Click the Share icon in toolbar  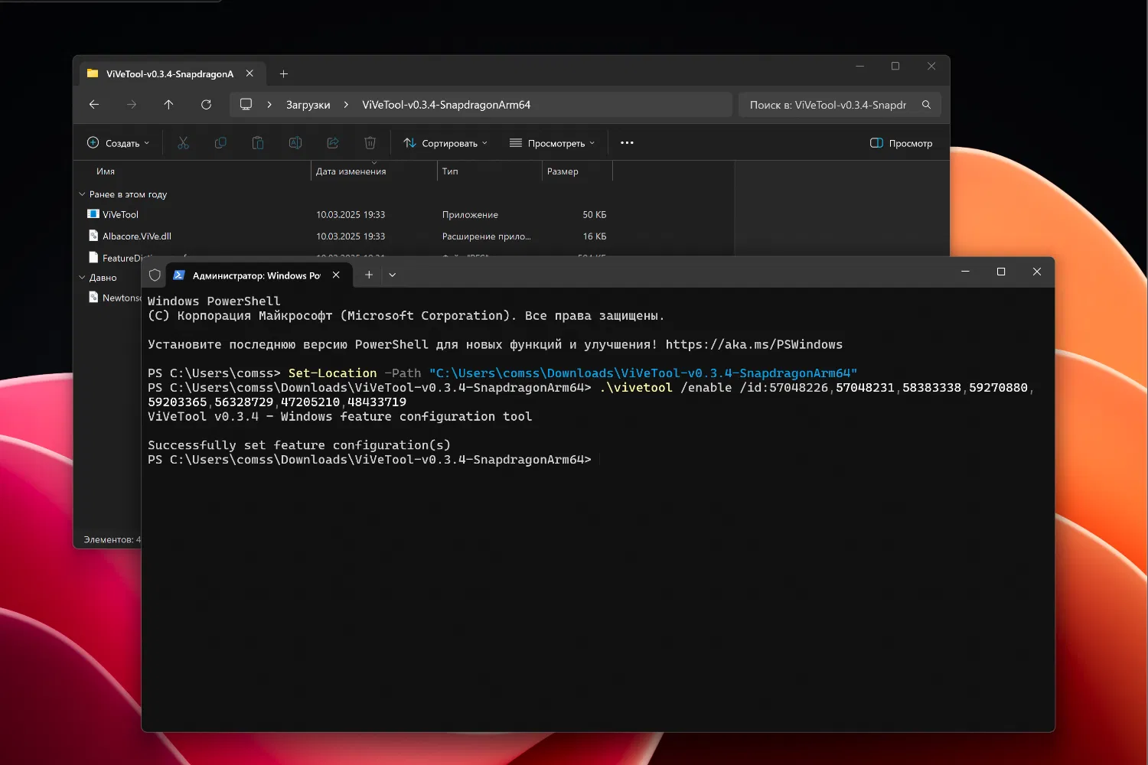[x=333, y=143]
